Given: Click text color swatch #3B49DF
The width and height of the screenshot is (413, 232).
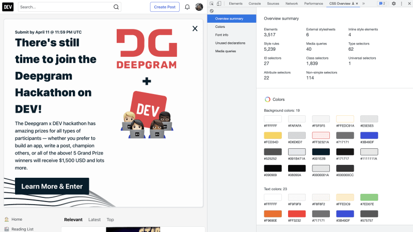Looking at the screenshot, I should [x=345, y=214].
